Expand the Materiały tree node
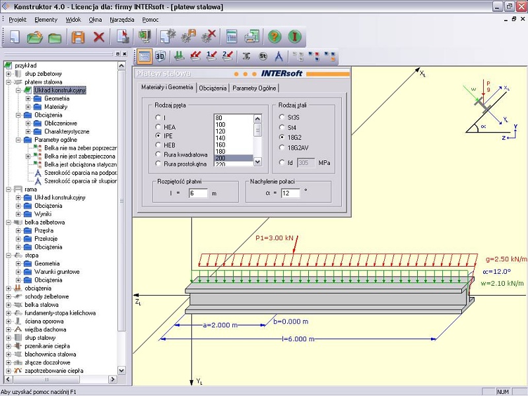 point(28,107)
